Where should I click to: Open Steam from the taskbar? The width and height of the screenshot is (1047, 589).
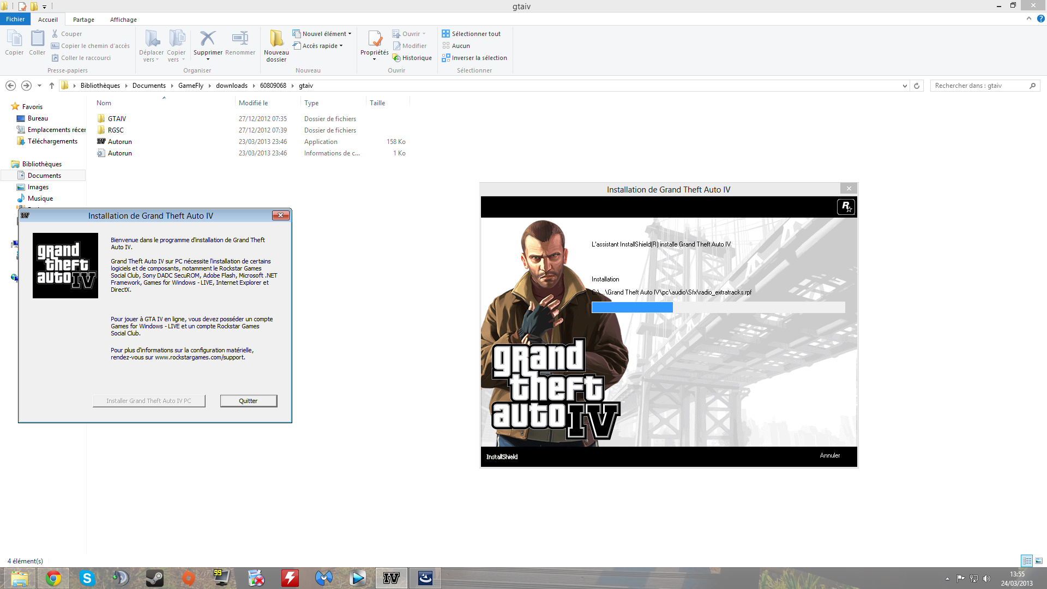[155, 578]
